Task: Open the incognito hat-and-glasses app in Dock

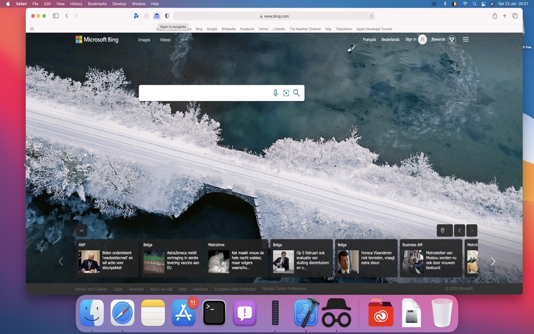Action: pyautogui.click(x=337, y=313)
